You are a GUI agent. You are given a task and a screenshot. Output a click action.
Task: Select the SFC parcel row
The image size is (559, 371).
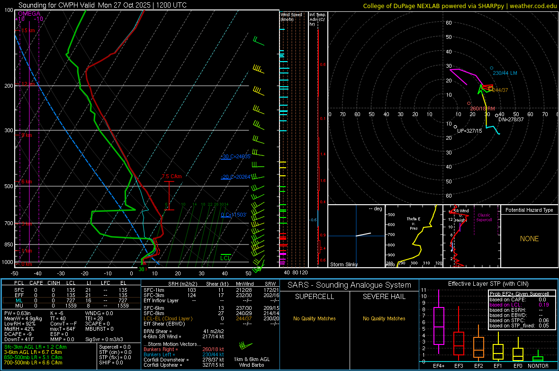pyautogui.click(x=72, y=290)
